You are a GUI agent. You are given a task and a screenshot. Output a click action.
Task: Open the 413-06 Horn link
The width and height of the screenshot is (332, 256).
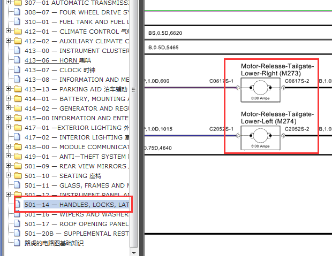click(x=58, y=60)
